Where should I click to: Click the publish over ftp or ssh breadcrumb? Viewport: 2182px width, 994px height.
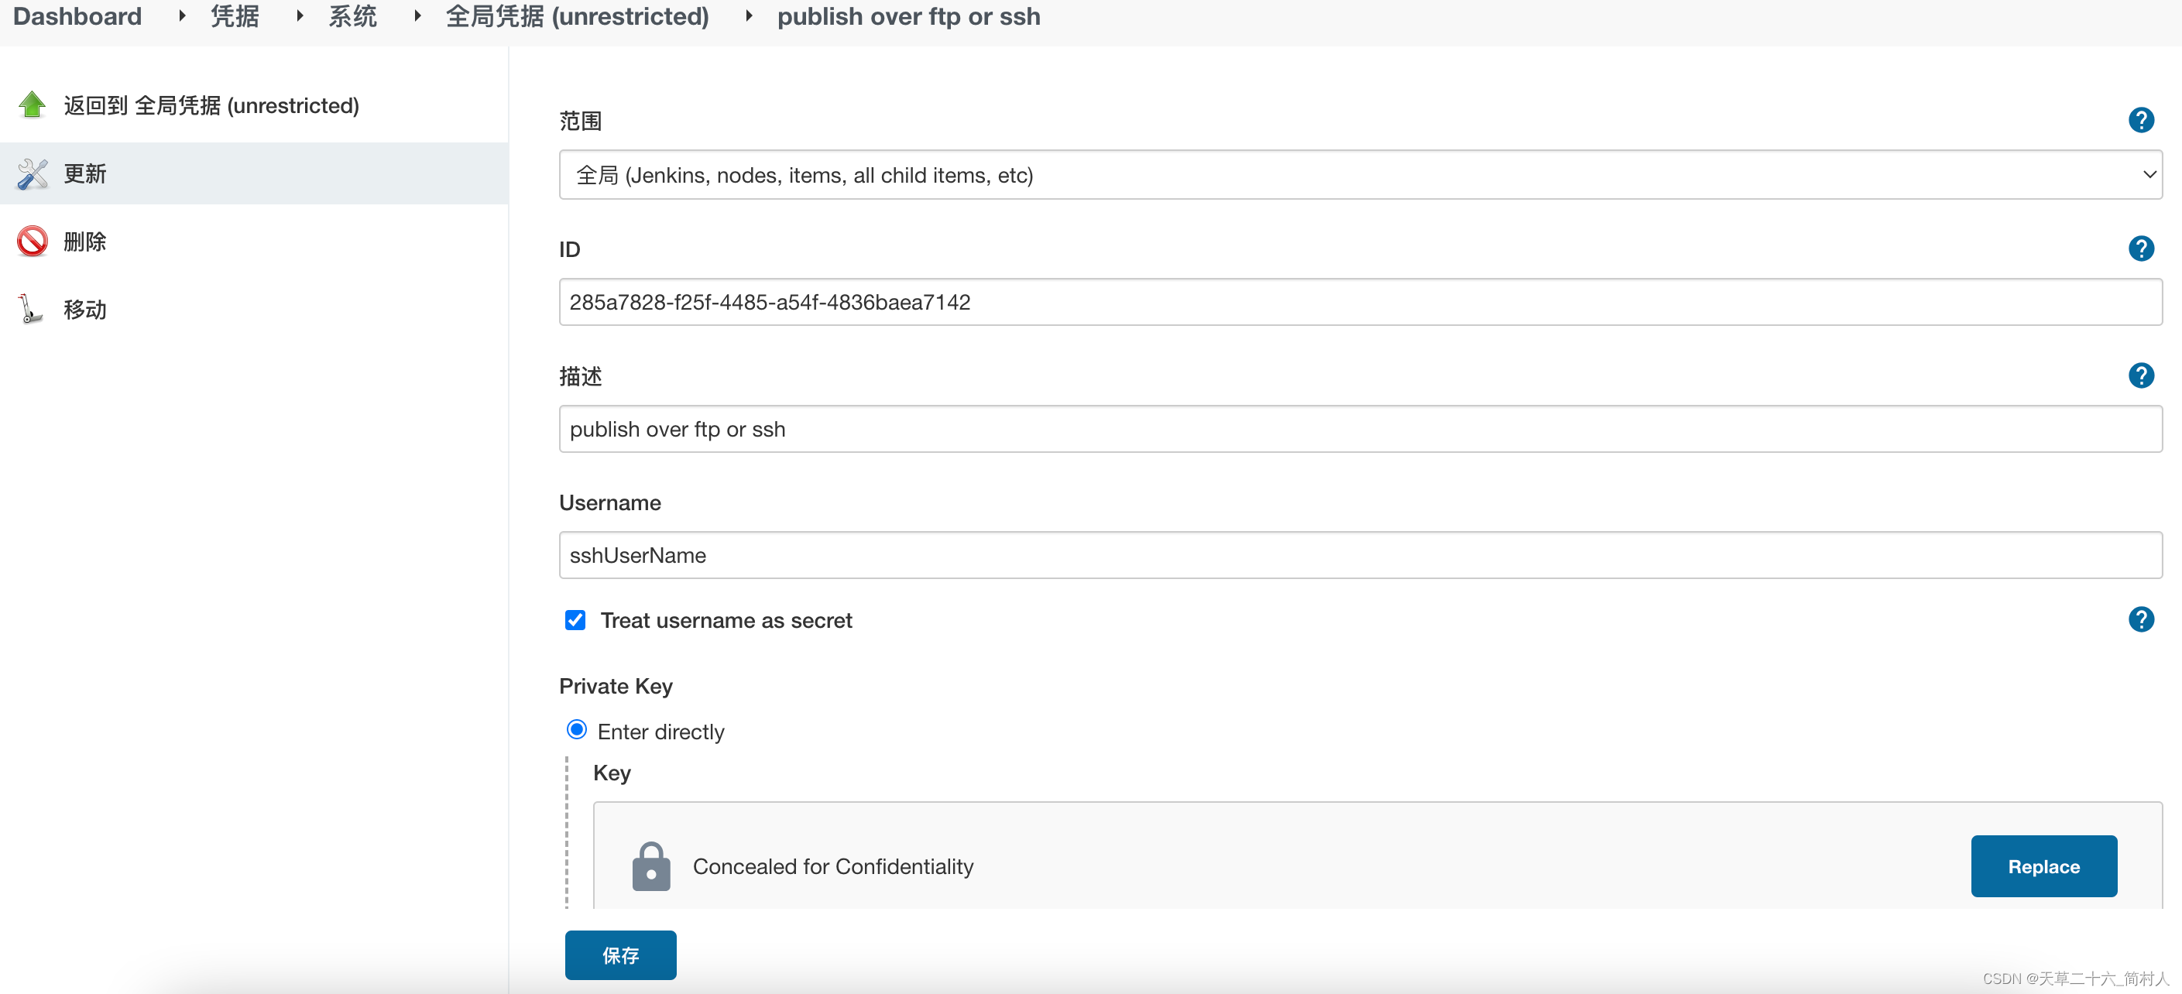coord(909,16)
